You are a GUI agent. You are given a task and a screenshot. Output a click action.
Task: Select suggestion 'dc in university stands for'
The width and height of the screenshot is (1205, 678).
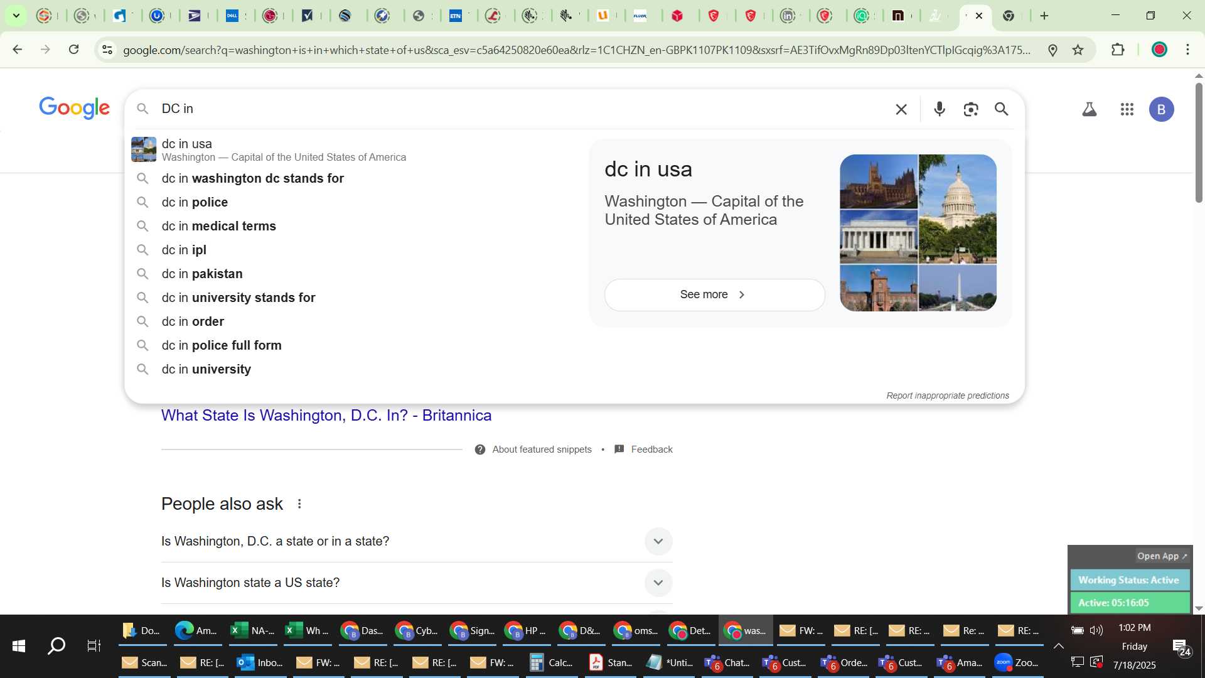(x=358, y=298)
